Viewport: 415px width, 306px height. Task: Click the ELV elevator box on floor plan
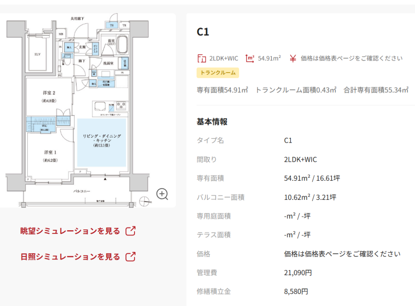point(37,54)
